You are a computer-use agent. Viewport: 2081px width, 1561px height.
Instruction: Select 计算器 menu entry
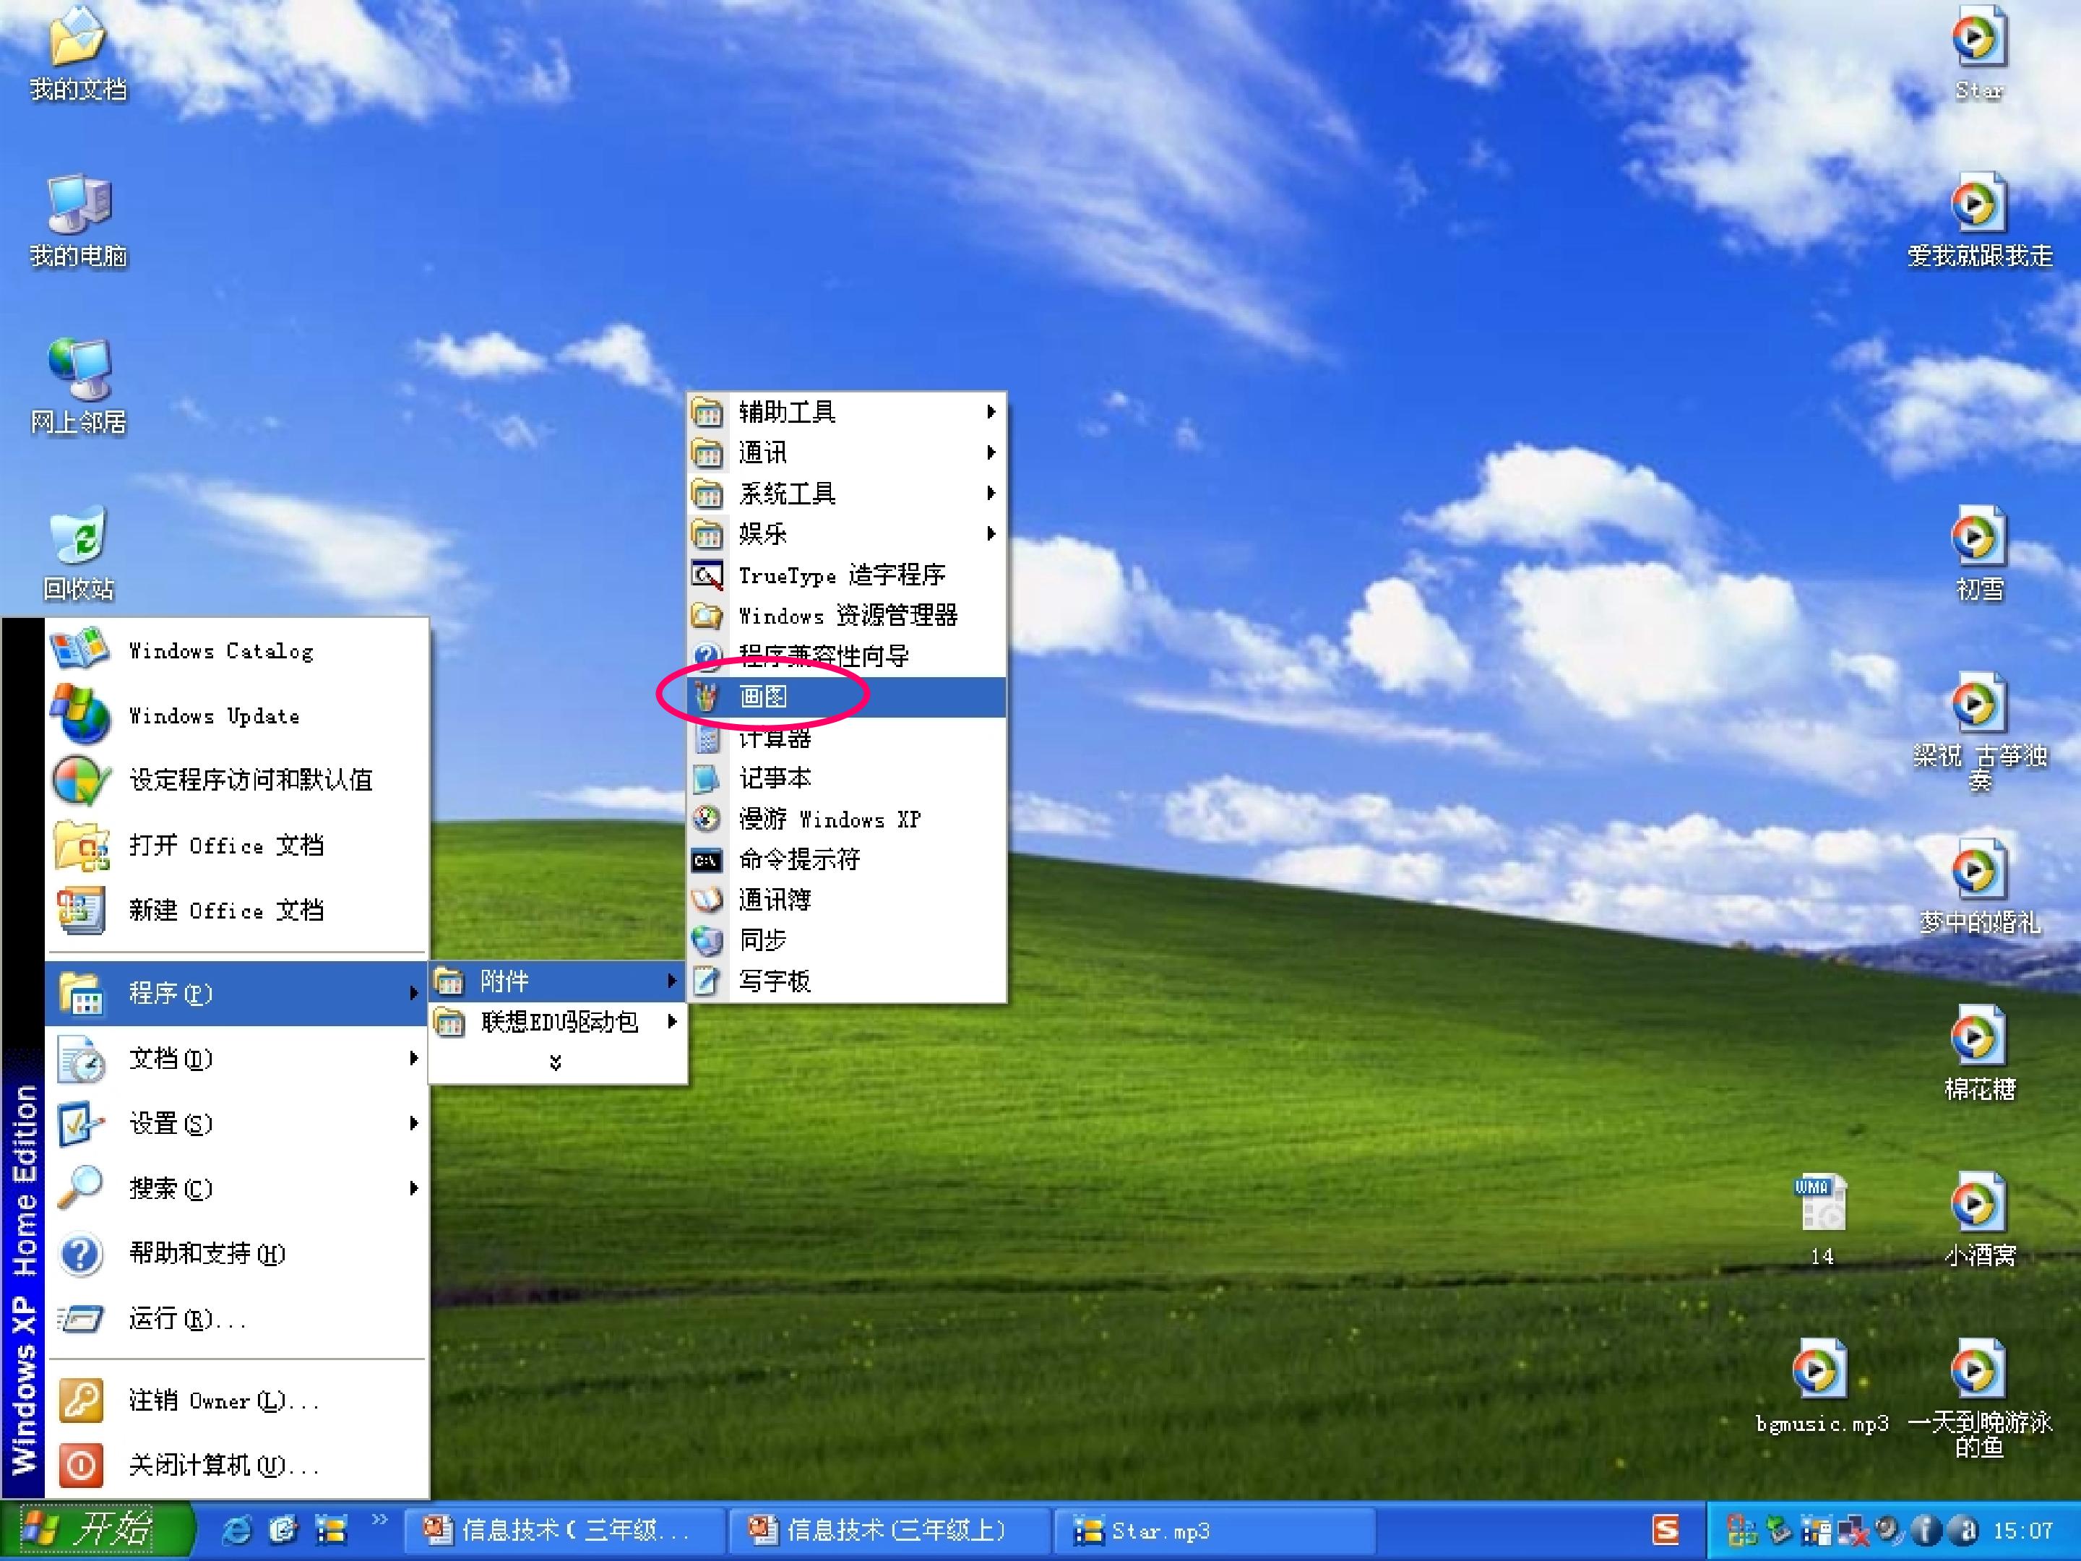[x=775, y=739]
